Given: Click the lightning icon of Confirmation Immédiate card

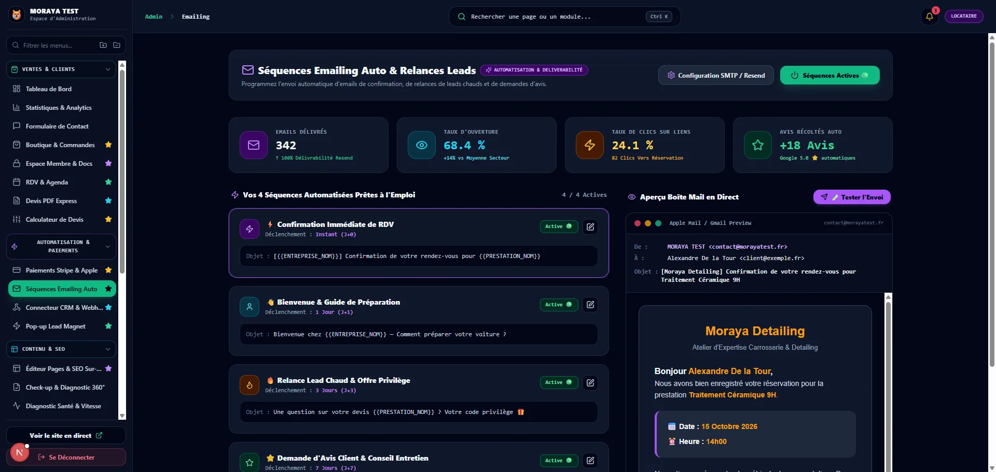Looking at the screenshot, I should (x=250, y=229).
